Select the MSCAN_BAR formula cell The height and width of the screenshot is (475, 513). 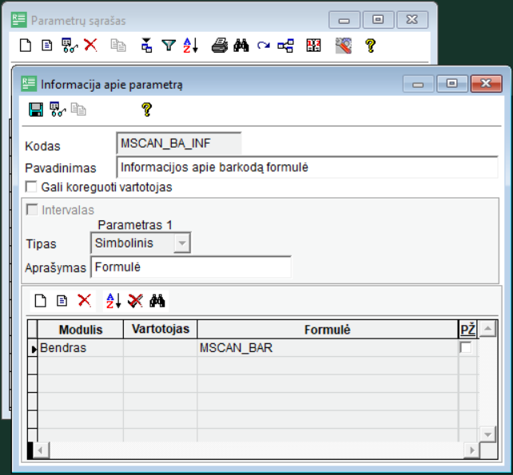(x=328, y=348)
